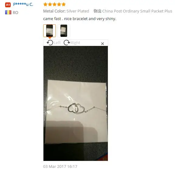Click the China Post Ordinary Small Packet Plus text
Viewport: 175px width, 170px height.
click(x=137, y=11)
